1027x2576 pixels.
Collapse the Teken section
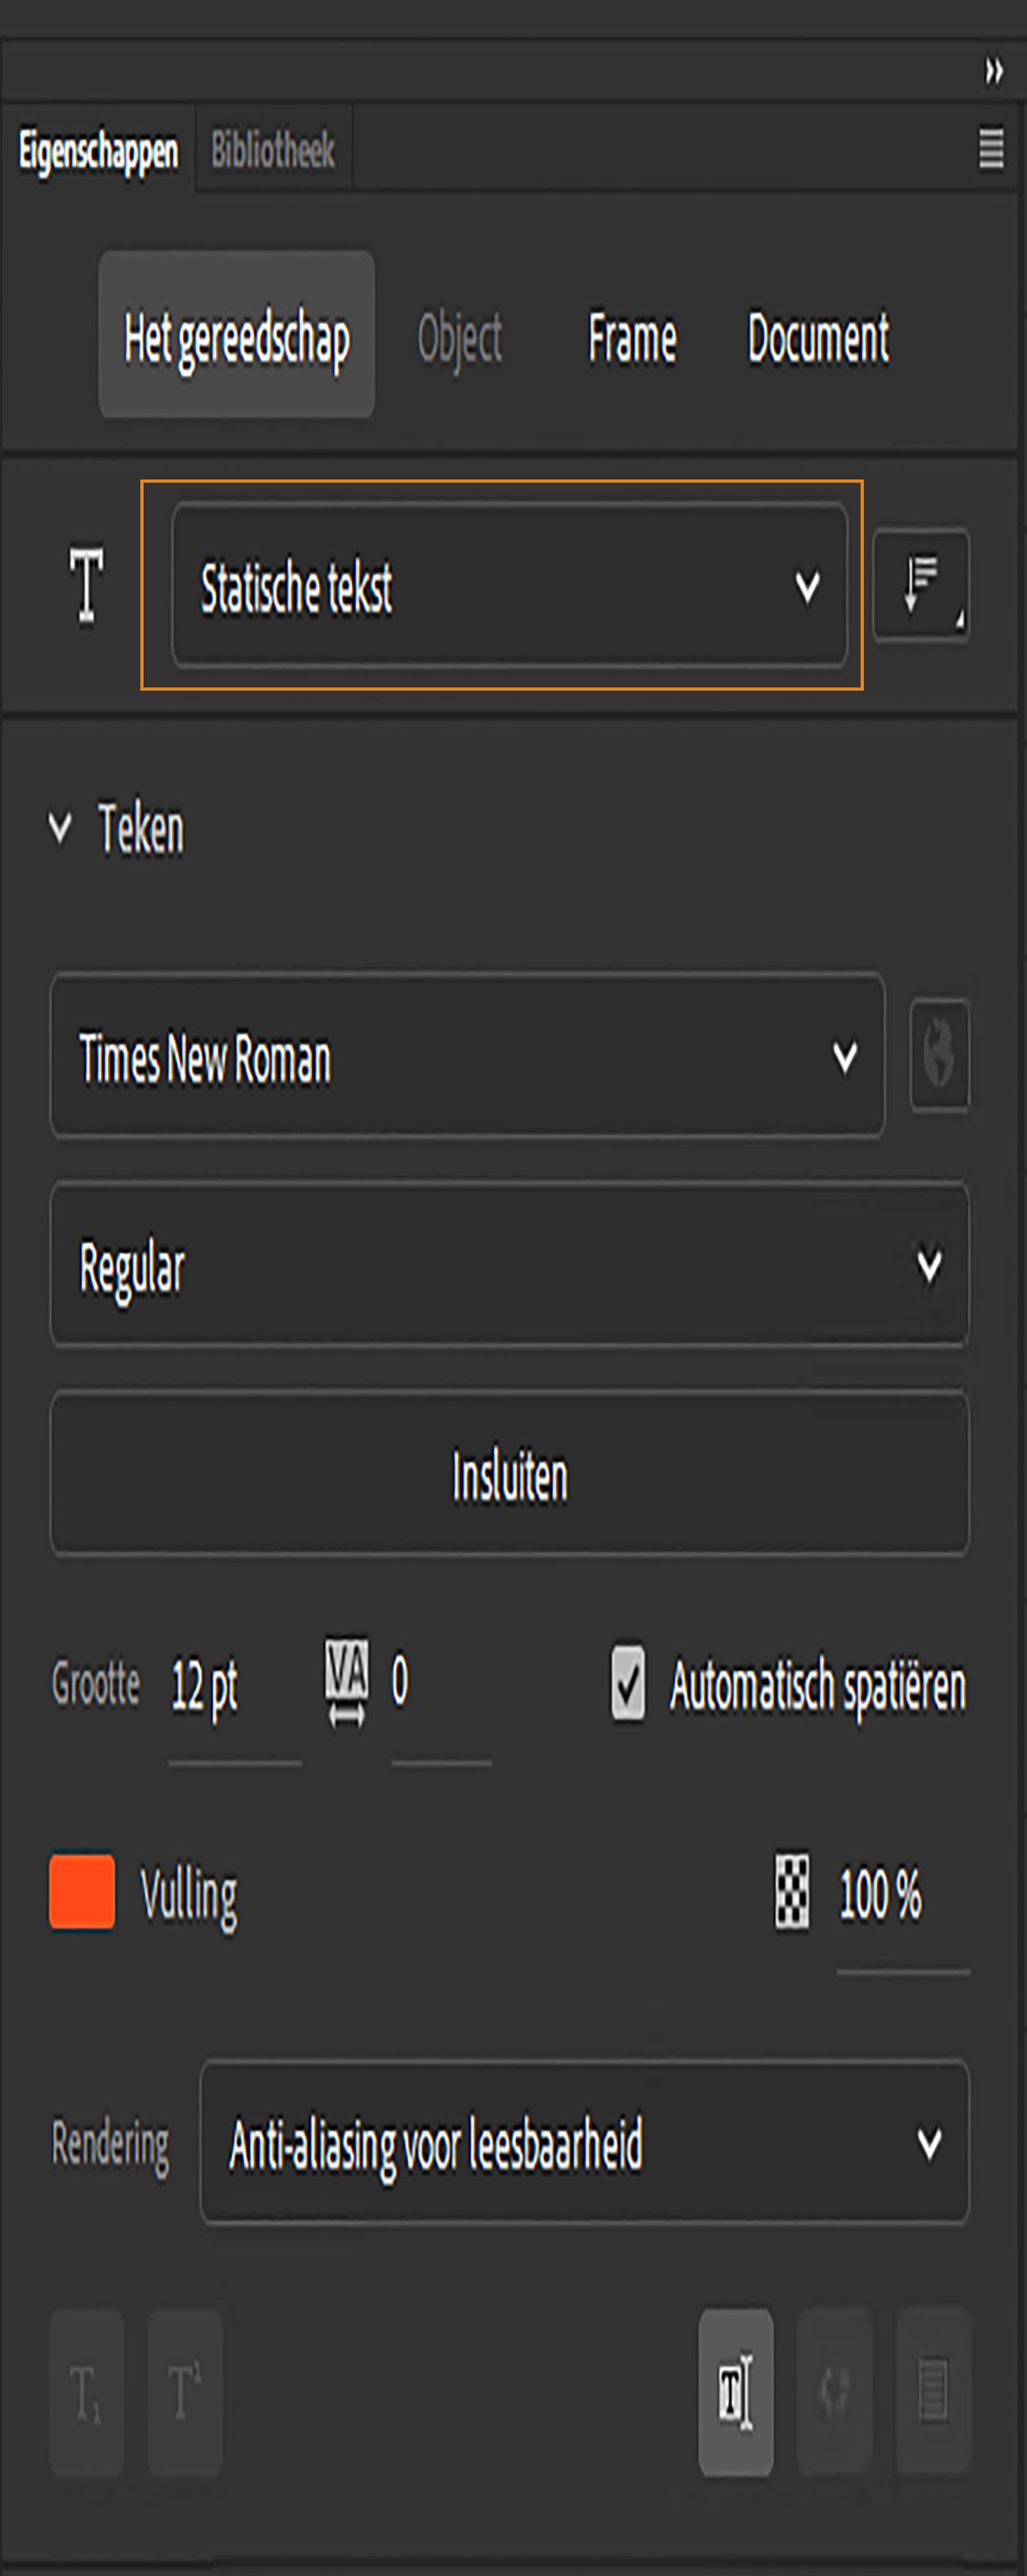coord(60,827)
